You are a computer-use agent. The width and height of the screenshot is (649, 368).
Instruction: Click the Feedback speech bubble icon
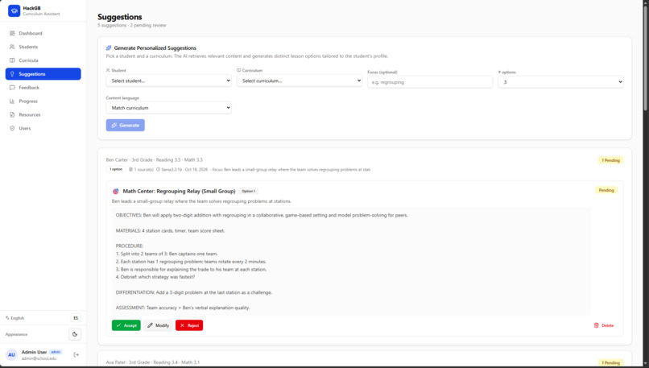12,88
